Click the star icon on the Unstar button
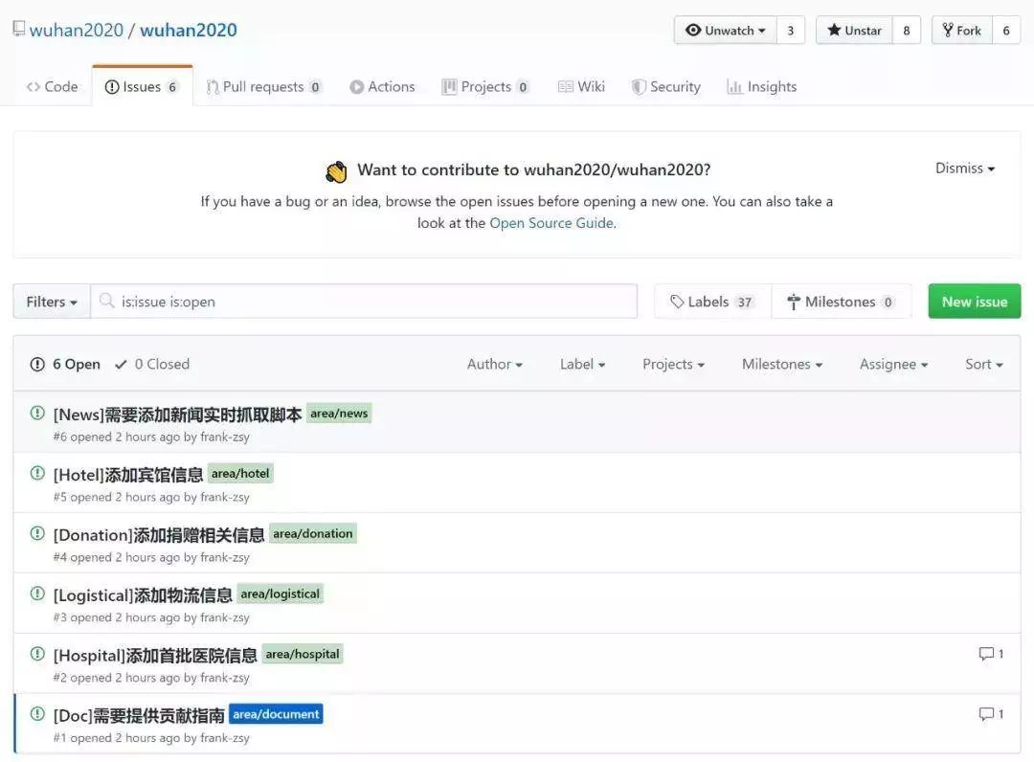 (x=832, y=30)
